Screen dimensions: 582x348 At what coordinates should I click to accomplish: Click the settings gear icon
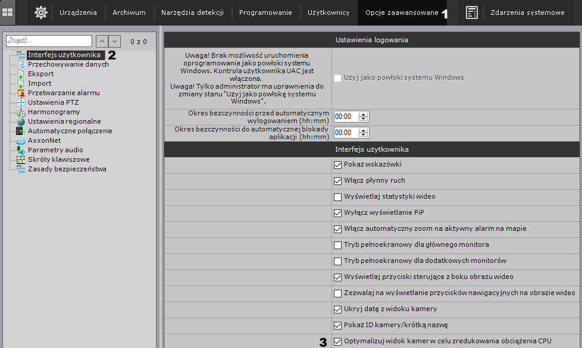(41, 12)
